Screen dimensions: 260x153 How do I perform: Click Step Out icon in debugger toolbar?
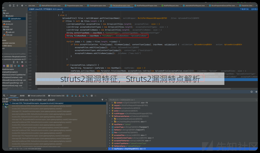[83, 96]
